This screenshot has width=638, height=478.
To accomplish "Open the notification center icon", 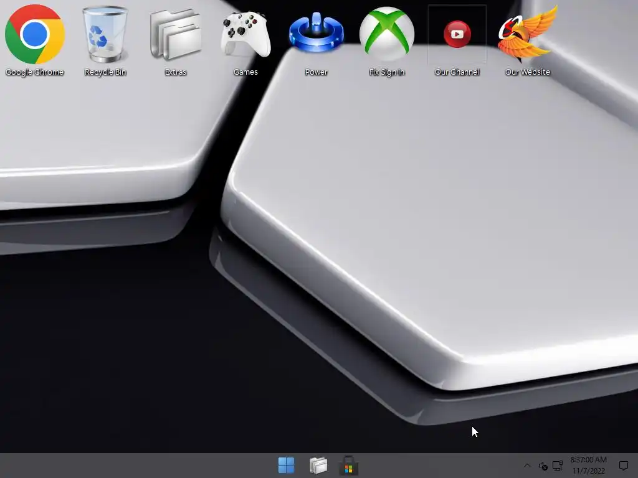I will point(623,466).
